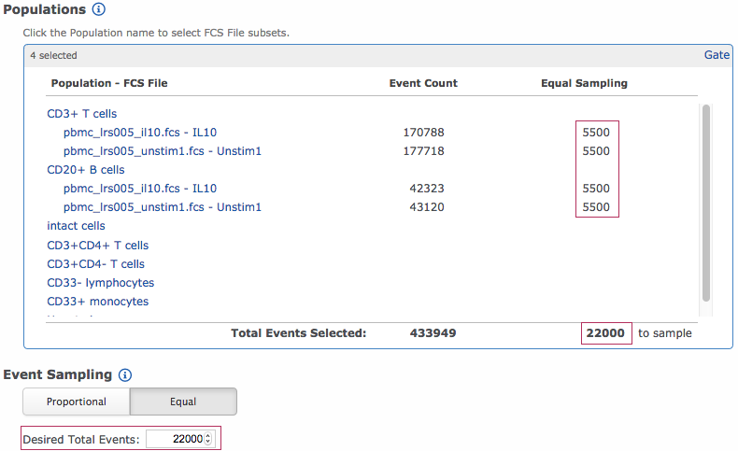Select the CD33- lymphocytes population
The image size is (738, 451).
(x=101, y=283)
